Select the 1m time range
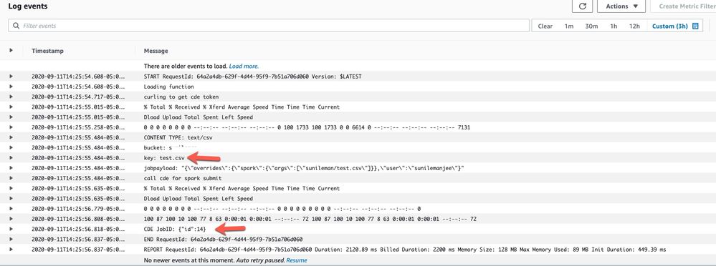The width and height of the screenshot is (716, 266). tap(569, 26)
